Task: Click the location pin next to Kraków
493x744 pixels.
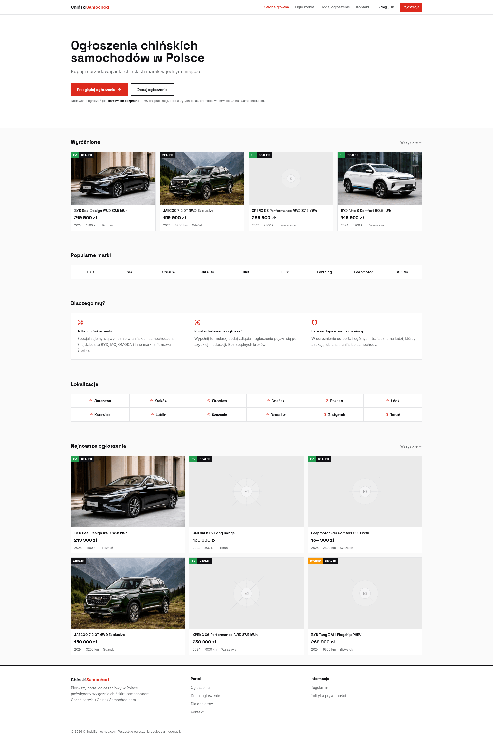Action: [151, 401]
